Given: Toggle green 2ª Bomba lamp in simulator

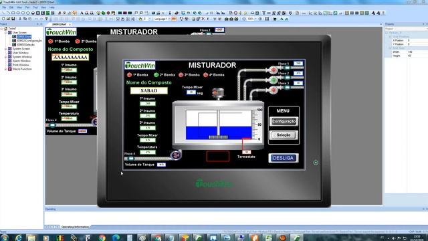Looking at the screenshot, I should 156,75.
